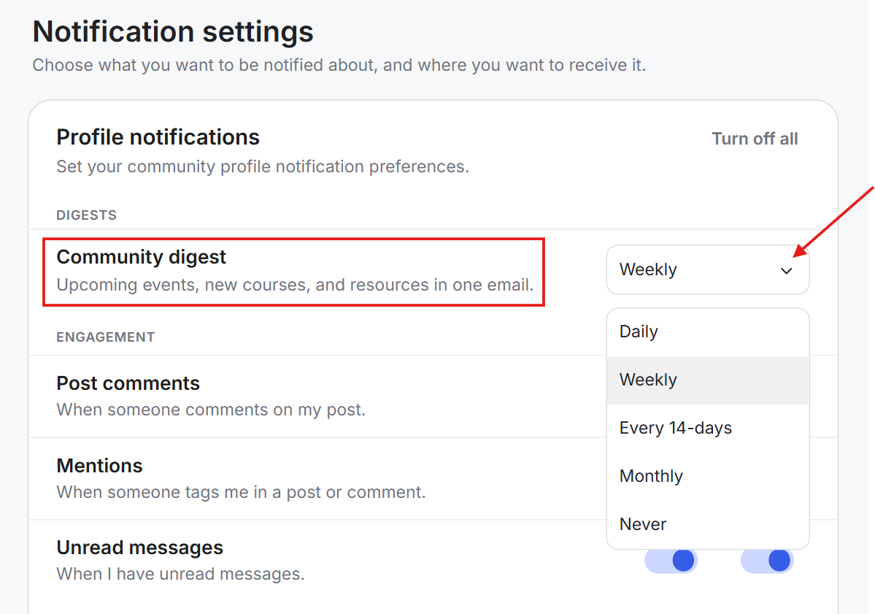Viewport: 875px width, 614px height.
Task: Click the chevron arrow in the Weekly dropdown
Action: 786,271
